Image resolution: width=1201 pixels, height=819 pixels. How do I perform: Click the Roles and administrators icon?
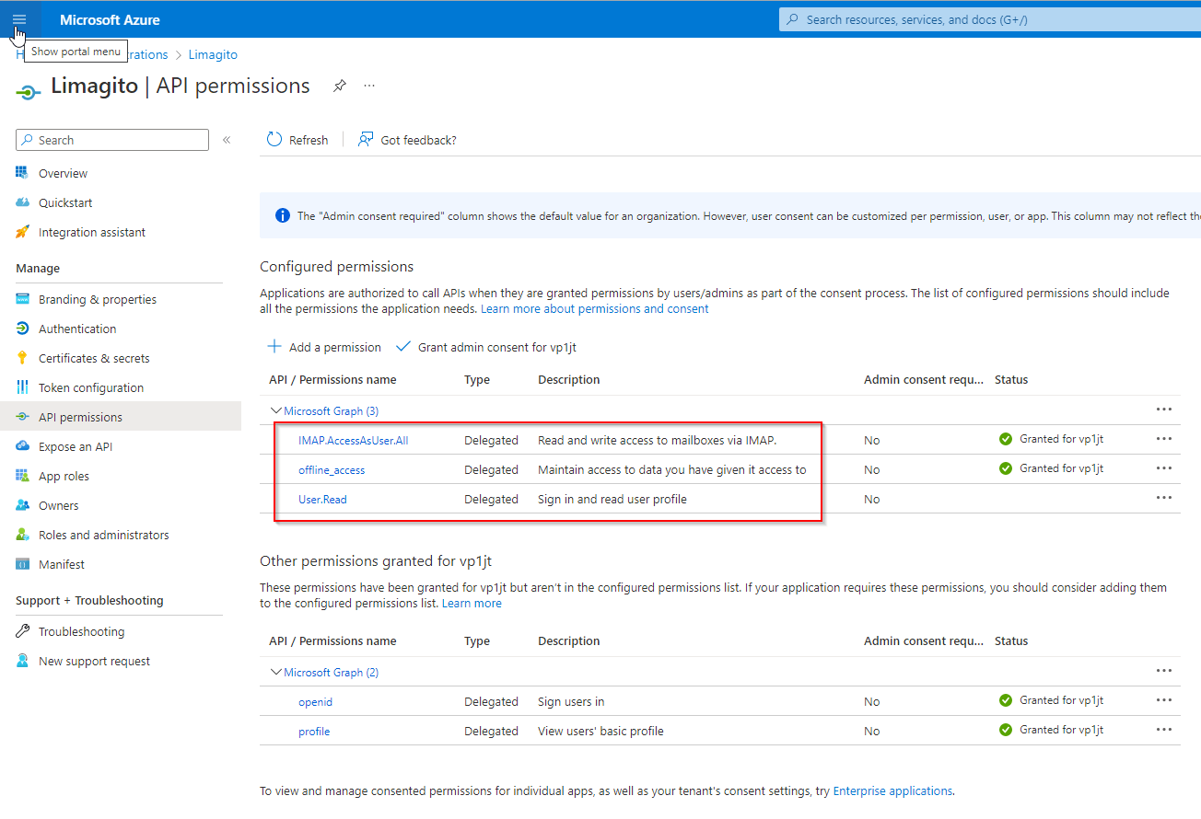(23, 535)
